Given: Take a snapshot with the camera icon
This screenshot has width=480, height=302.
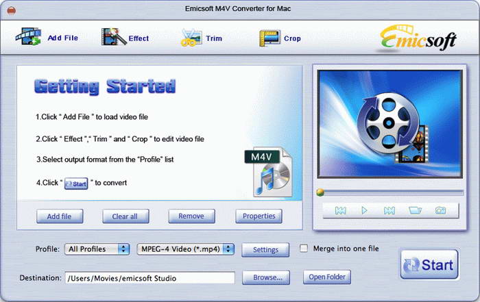Looking at the screenshot, I should (x=440, y=210).
